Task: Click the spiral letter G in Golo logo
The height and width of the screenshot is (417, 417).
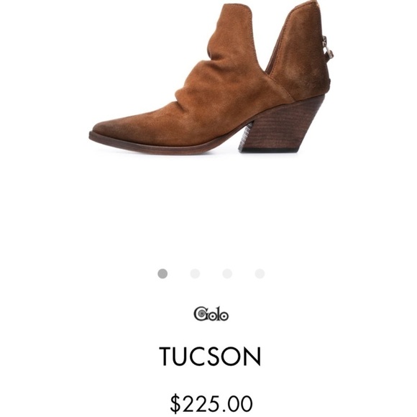Action: (201, 313)
